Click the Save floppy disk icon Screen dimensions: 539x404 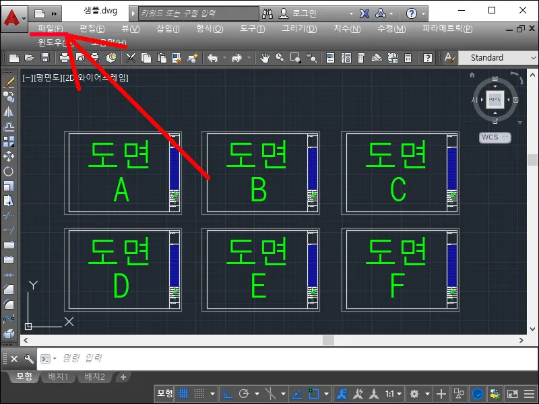[x=45, y=58]
